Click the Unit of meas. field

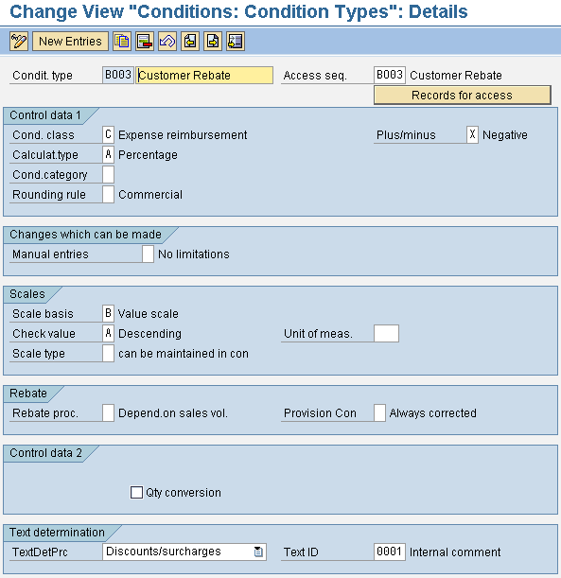(386, 333)
